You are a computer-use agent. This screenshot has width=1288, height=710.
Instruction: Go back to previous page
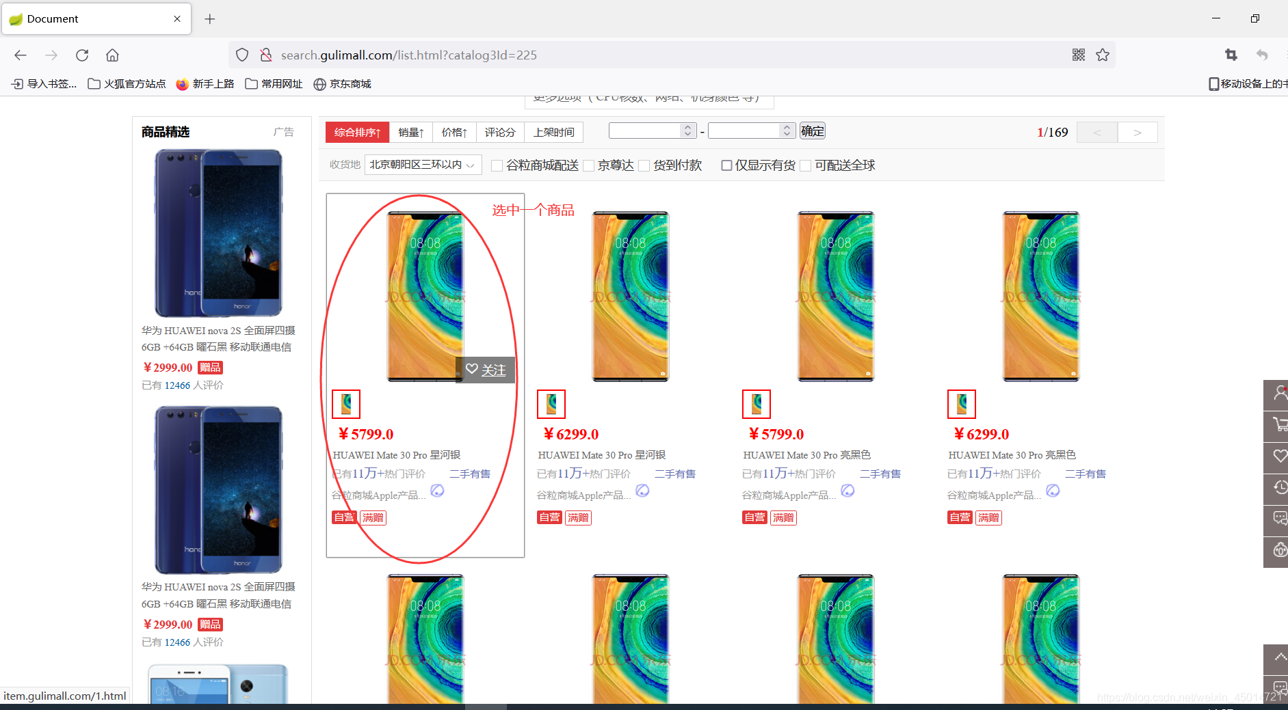coord(21,55)
